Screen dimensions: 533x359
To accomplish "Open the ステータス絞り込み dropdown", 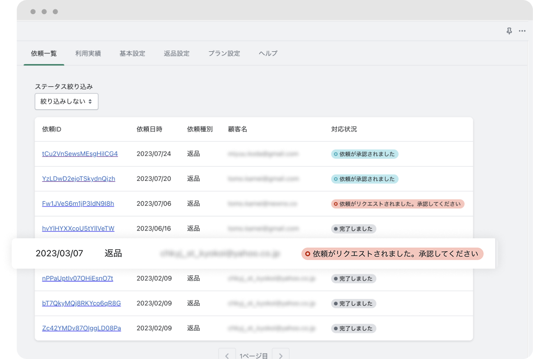I will pos(66,101).
